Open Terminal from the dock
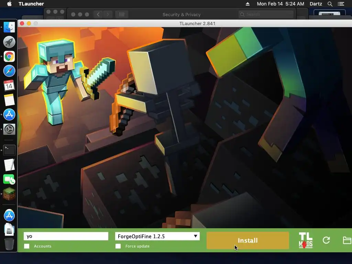The height and width of the screenshot is (264, 352). point(9,150)
